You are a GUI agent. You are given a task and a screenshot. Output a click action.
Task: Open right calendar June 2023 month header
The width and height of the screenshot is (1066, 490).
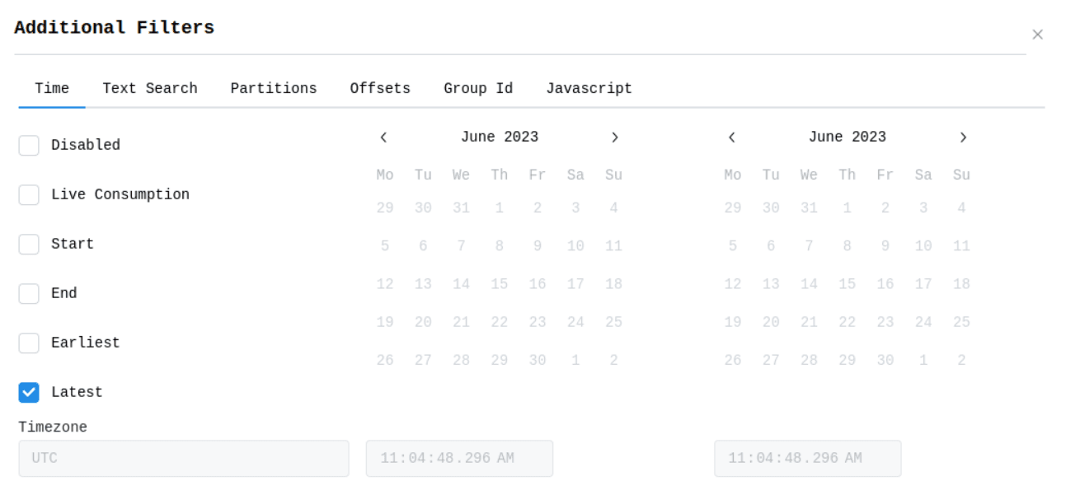click(848, 138)
